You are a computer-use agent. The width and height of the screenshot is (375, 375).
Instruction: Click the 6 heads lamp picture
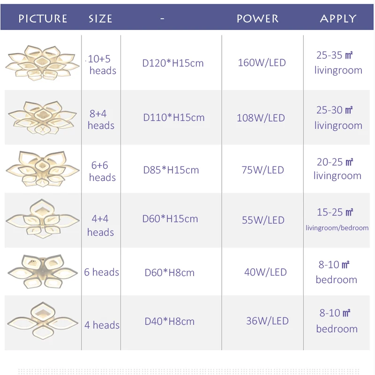coord(43,271)
